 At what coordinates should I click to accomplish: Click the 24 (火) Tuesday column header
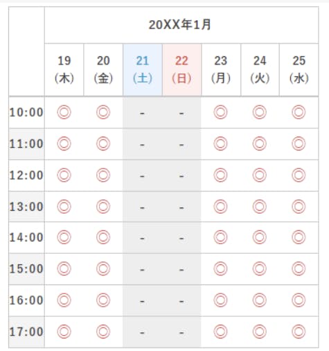click(260, 69)
